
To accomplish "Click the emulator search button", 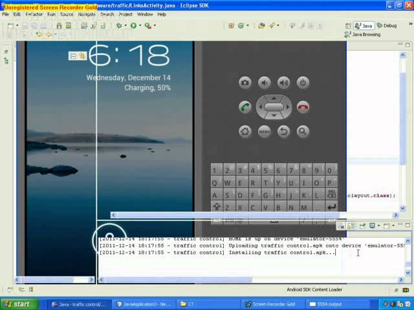I will pyautogui.click(x=303, y=131).
